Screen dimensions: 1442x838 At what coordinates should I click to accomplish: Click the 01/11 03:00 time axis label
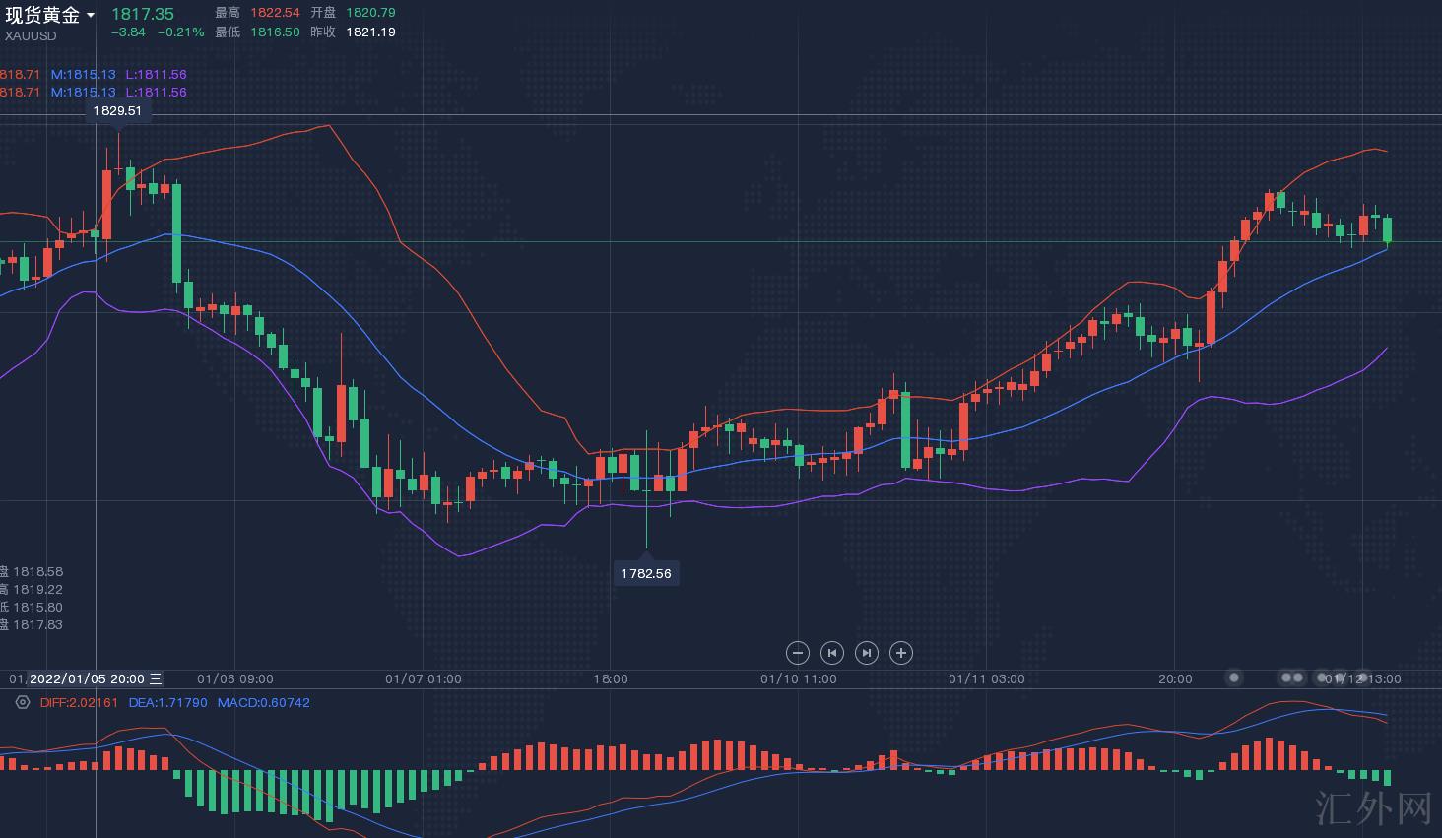[x=986, y=678]
